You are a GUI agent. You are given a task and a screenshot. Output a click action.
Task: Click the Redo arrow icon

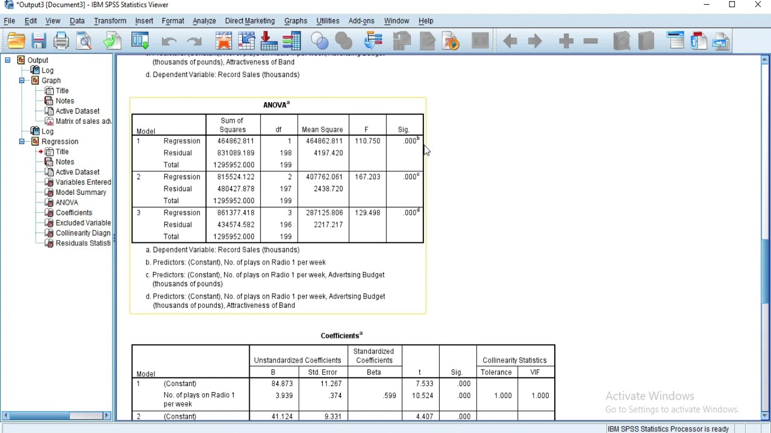click(194, 41)
